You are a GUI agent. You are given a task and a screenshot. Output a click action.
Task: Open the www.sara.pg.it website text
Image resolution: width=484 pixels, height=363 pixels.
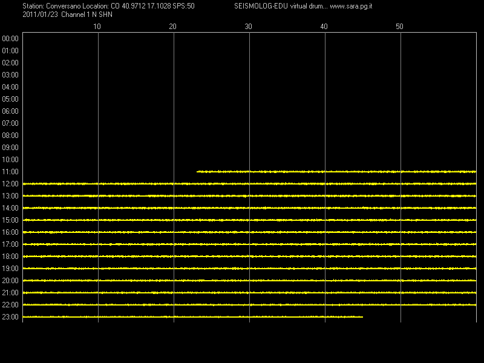pyautogui.click(x=351, y=6)
